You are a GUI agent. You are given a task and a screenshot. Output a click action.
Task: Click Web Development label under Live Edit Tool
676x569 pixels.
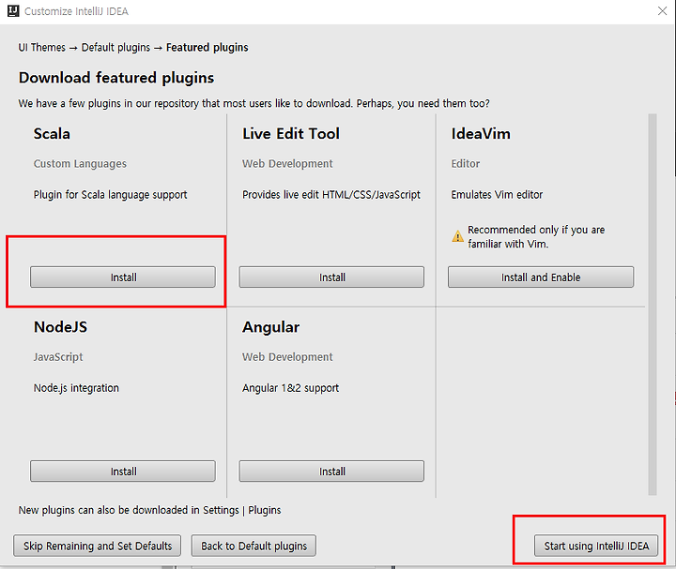tap(287, 163)
